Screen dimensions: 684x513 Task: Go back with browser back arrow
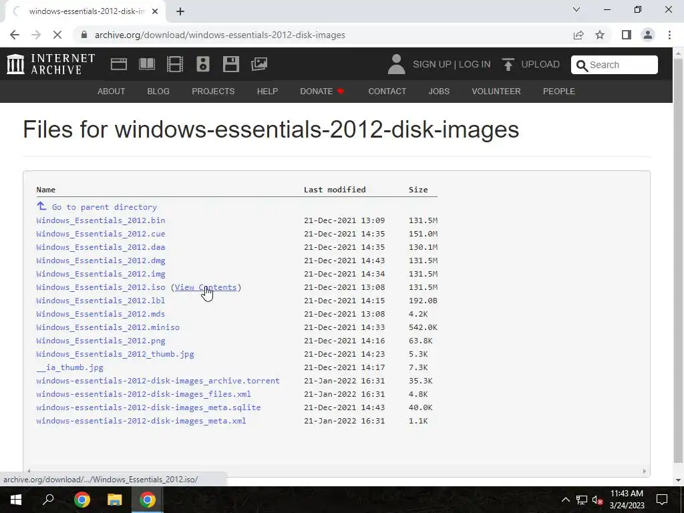point(15,35)
